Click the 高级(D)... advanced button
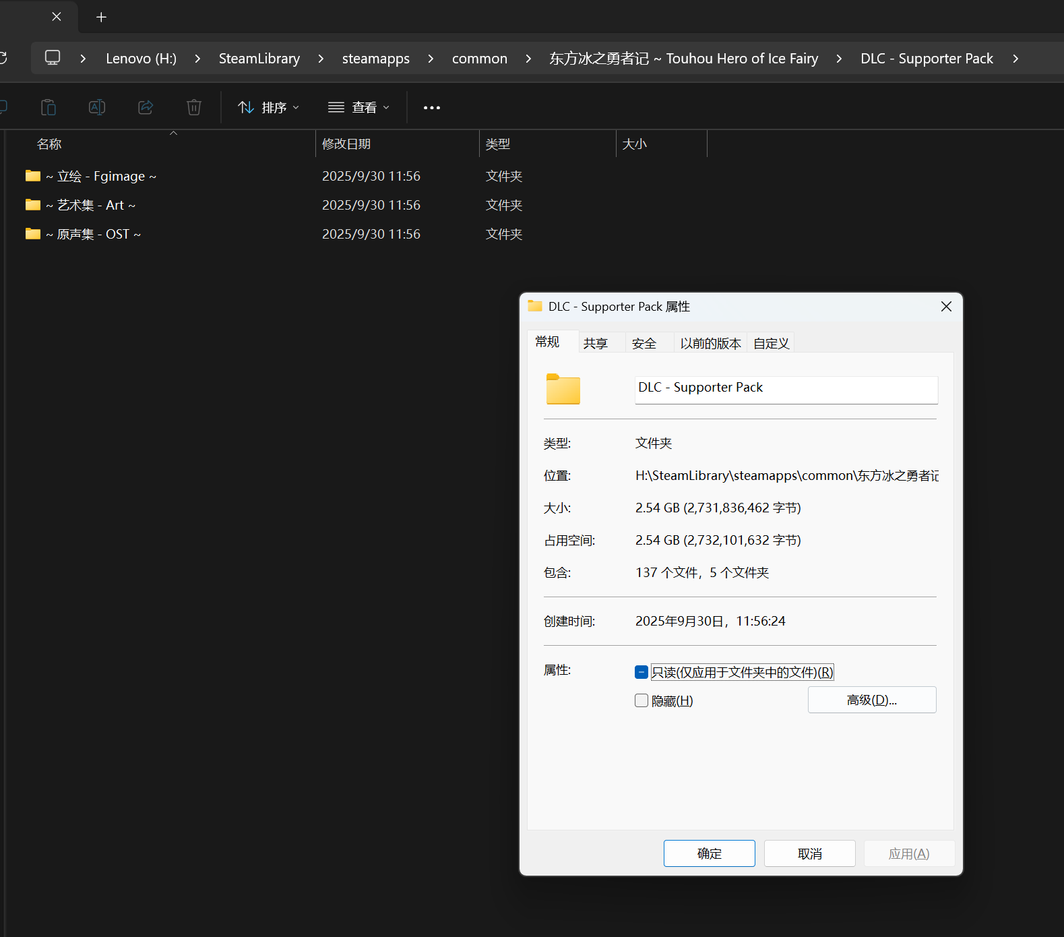 871,700
